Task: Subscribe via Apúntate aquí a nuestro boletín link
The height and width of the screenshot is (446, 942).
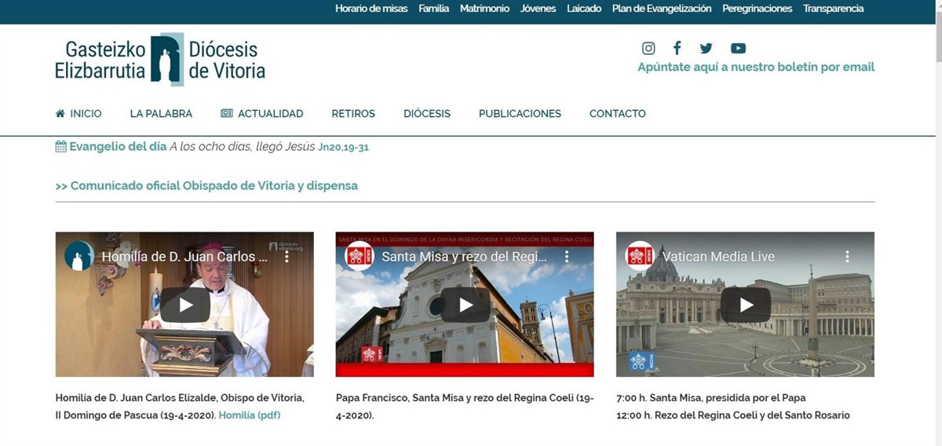Action: point(755,68)
